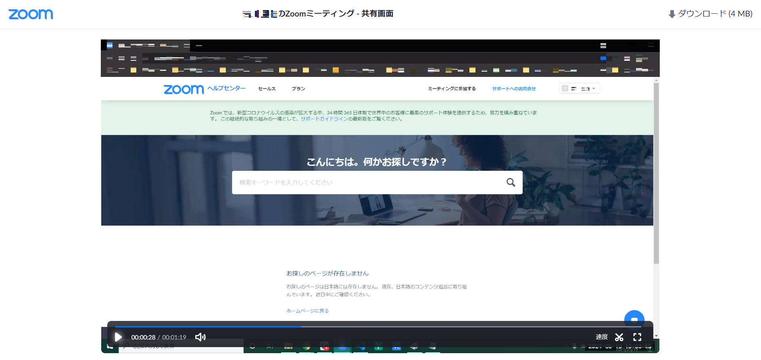This screenshot has width=761, height=360.
Task: Open the 速度 playback speed menu
Action: coord(602,337)
